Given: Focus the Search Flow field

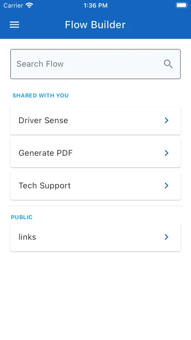Looking at the screenshot, I should pyautogui.click(x=95, y=64).
